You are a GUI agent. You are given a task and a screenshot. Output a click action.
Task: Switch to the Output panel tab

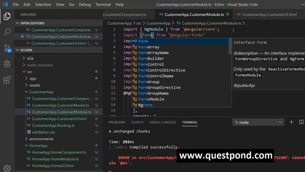[x=137, y=122]
